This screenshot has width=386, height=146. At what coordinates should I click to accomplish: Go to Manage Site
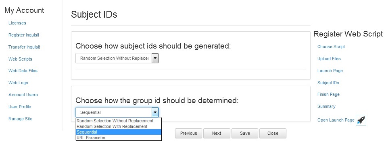20,119
